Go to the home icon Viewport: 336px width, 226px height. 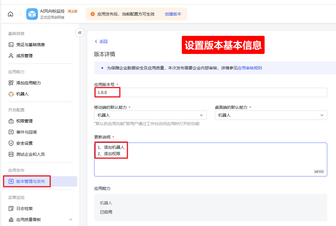tap(10, 14)
